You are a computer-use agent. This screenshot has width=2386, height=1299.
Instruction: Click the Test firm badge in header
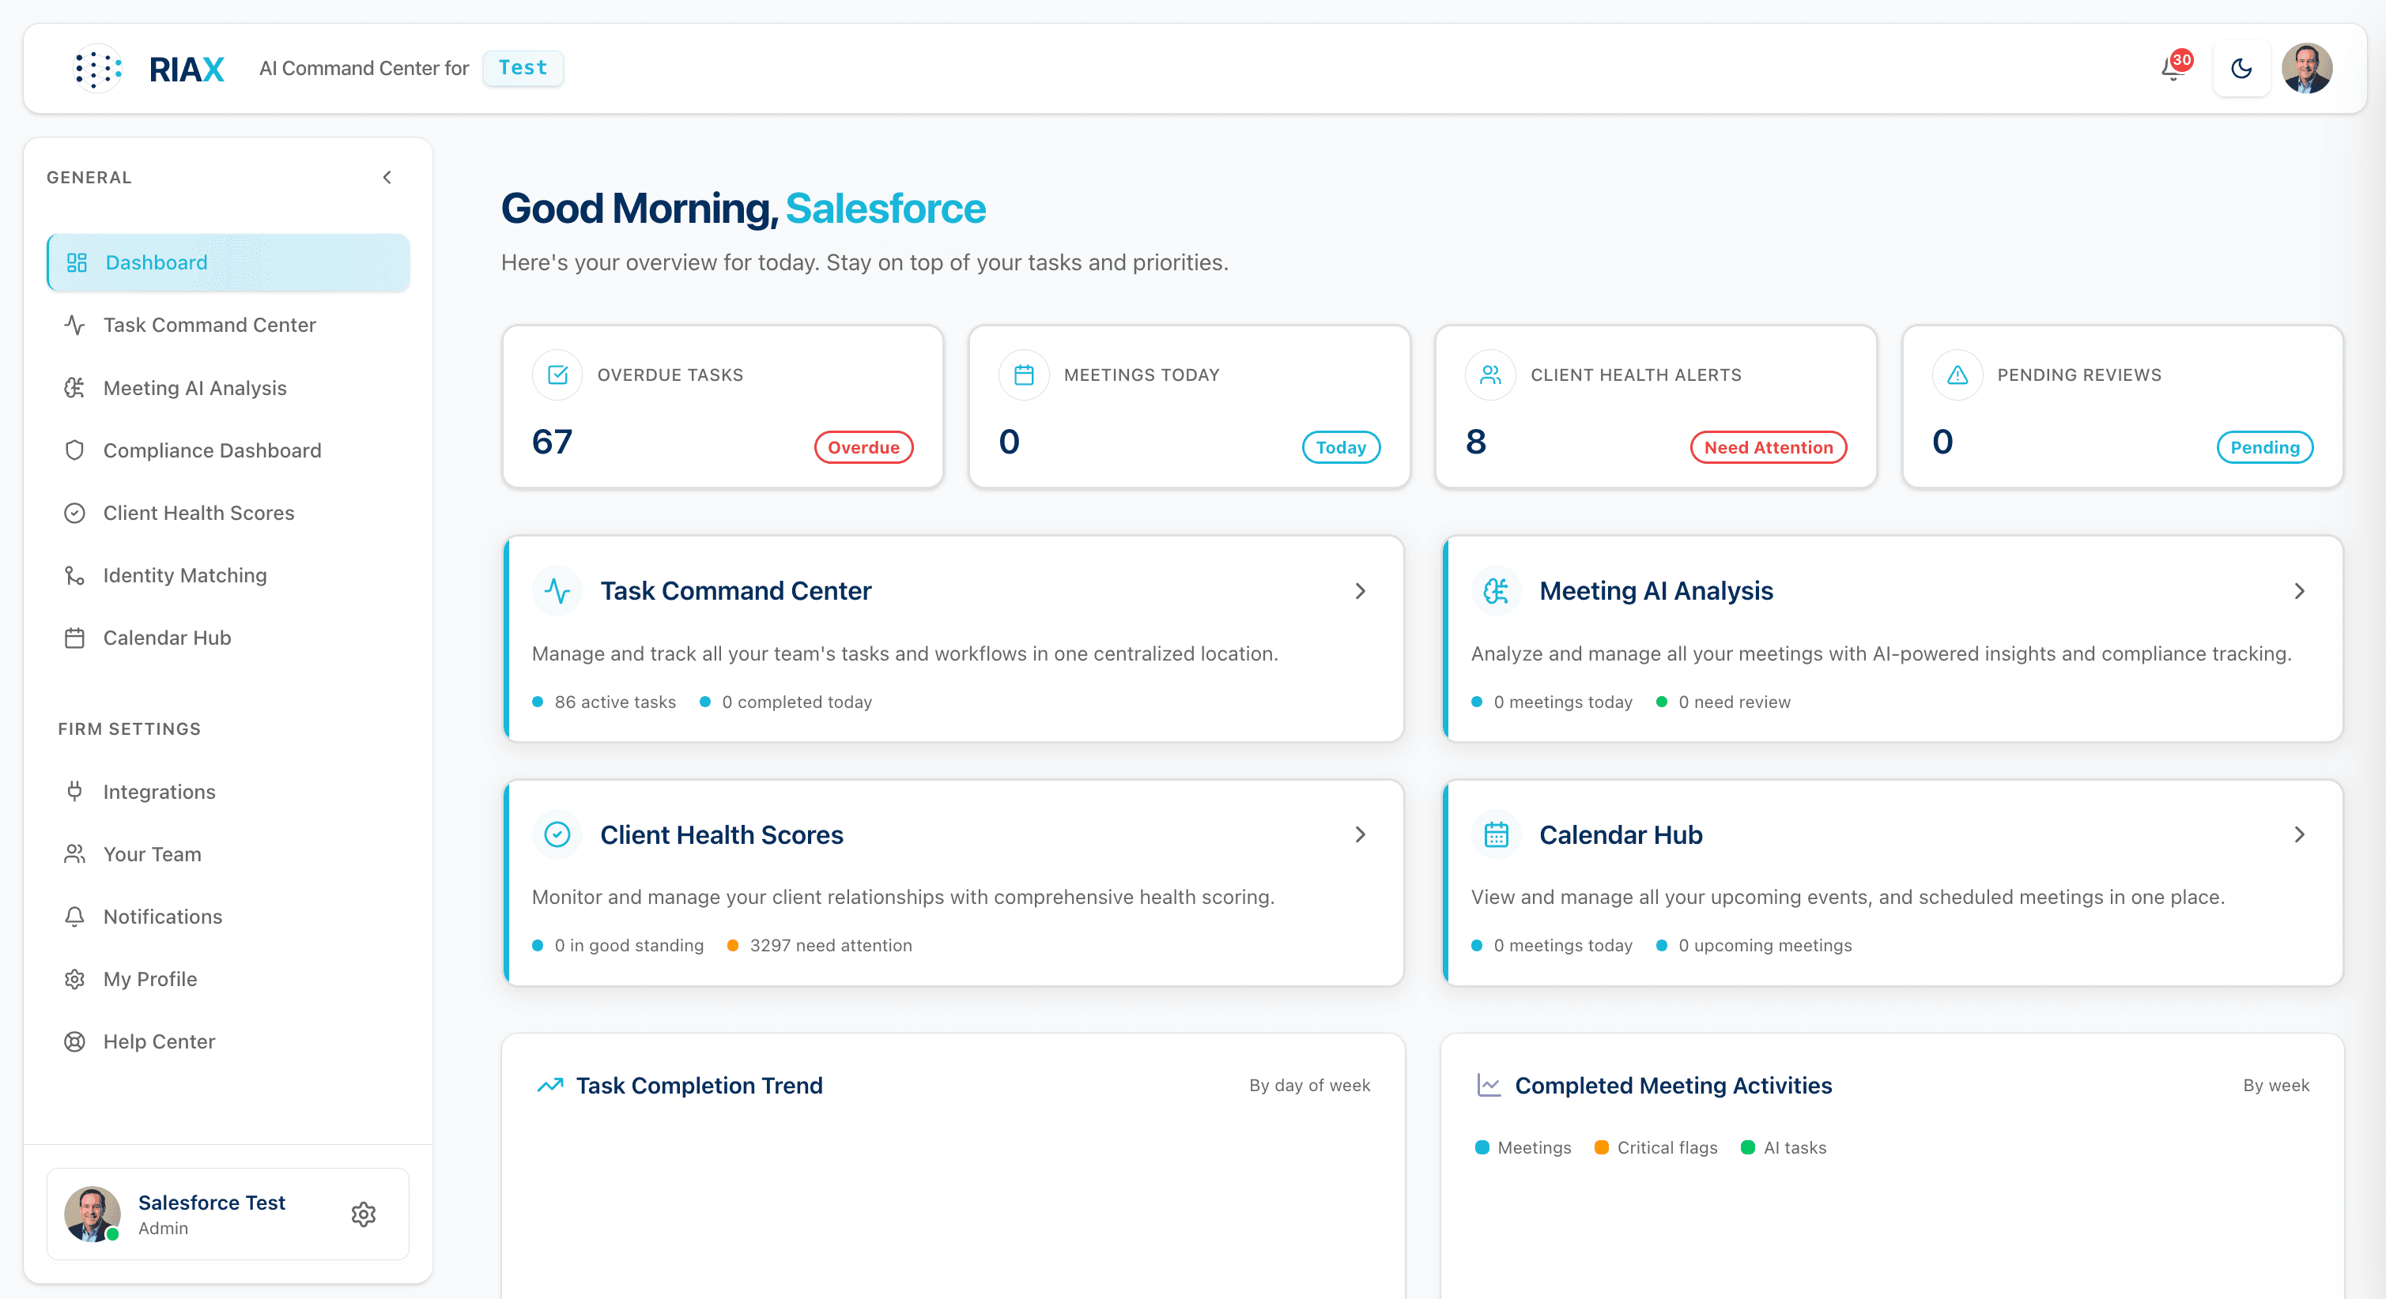tap(523, 68)
